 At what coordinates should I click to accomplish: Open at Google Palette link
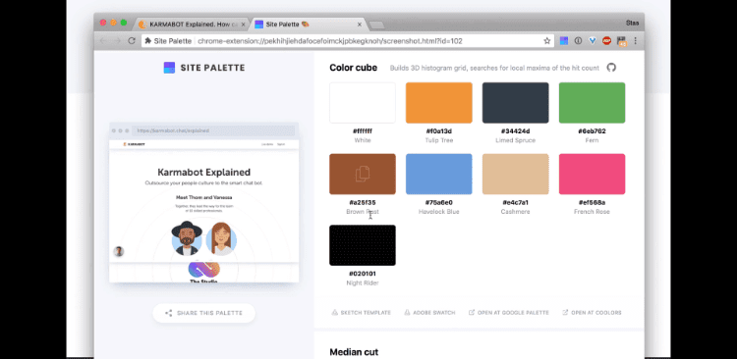point(509,313)
